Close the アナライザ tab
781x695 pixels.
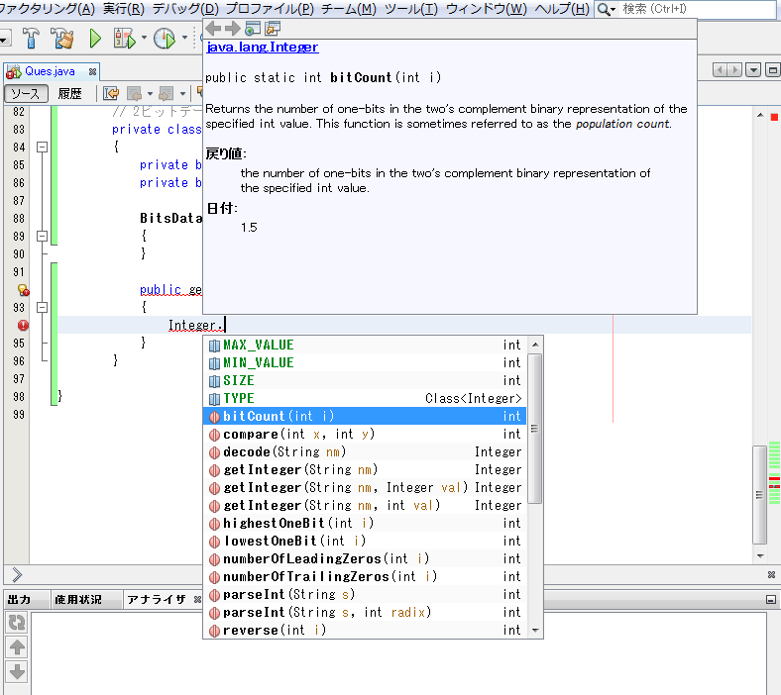(198, 600)
